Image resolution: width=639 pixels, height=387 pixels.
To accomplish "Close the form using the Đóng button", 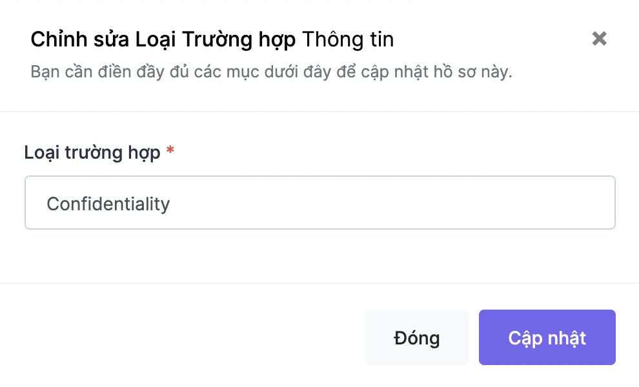I will tap(416, 337).
